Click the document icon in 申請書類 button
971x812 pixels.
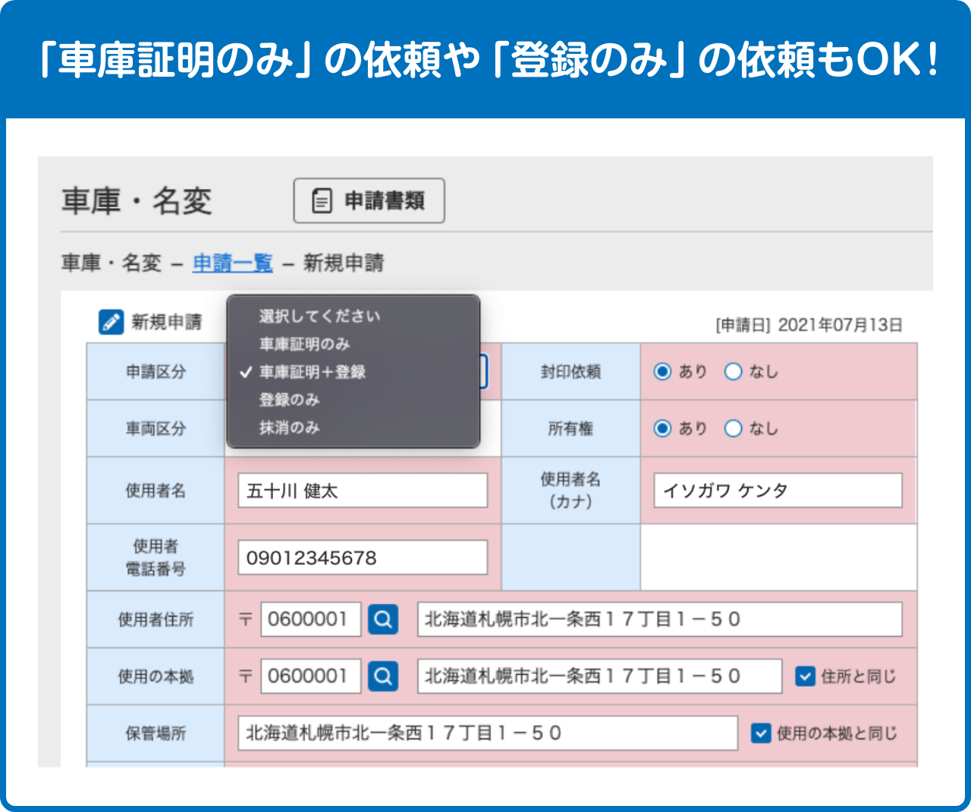tap(322, 201)
